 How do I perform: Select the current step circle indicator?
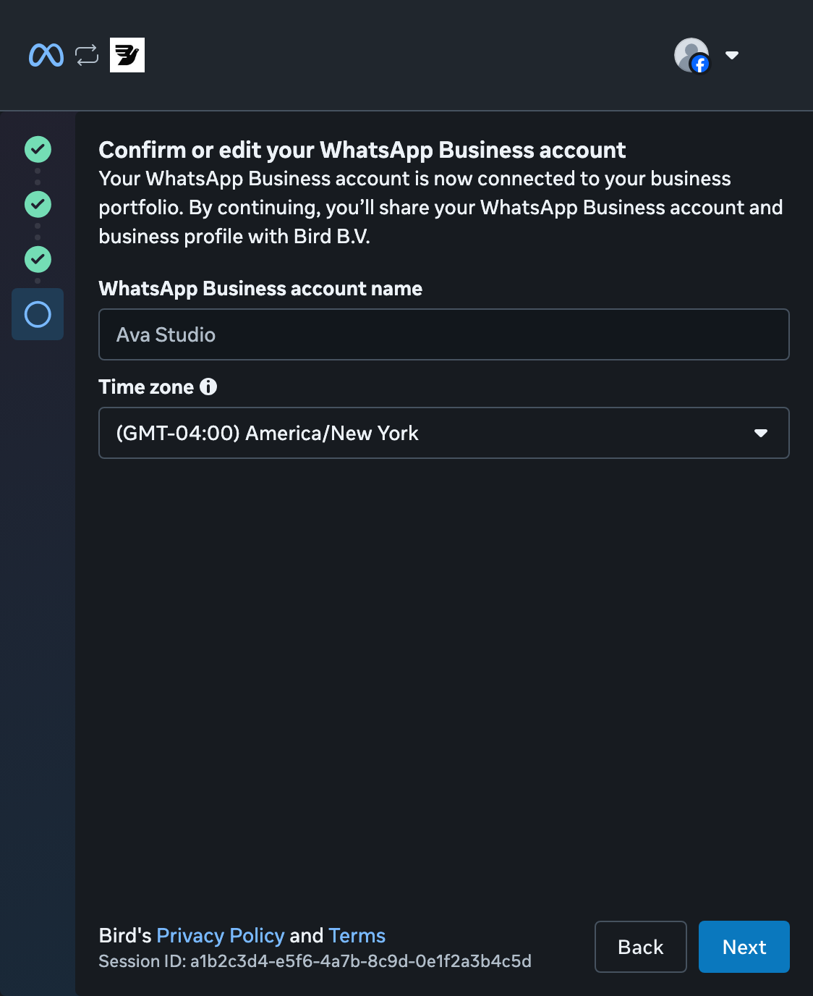pyautogui.click(x=38, y=314)
